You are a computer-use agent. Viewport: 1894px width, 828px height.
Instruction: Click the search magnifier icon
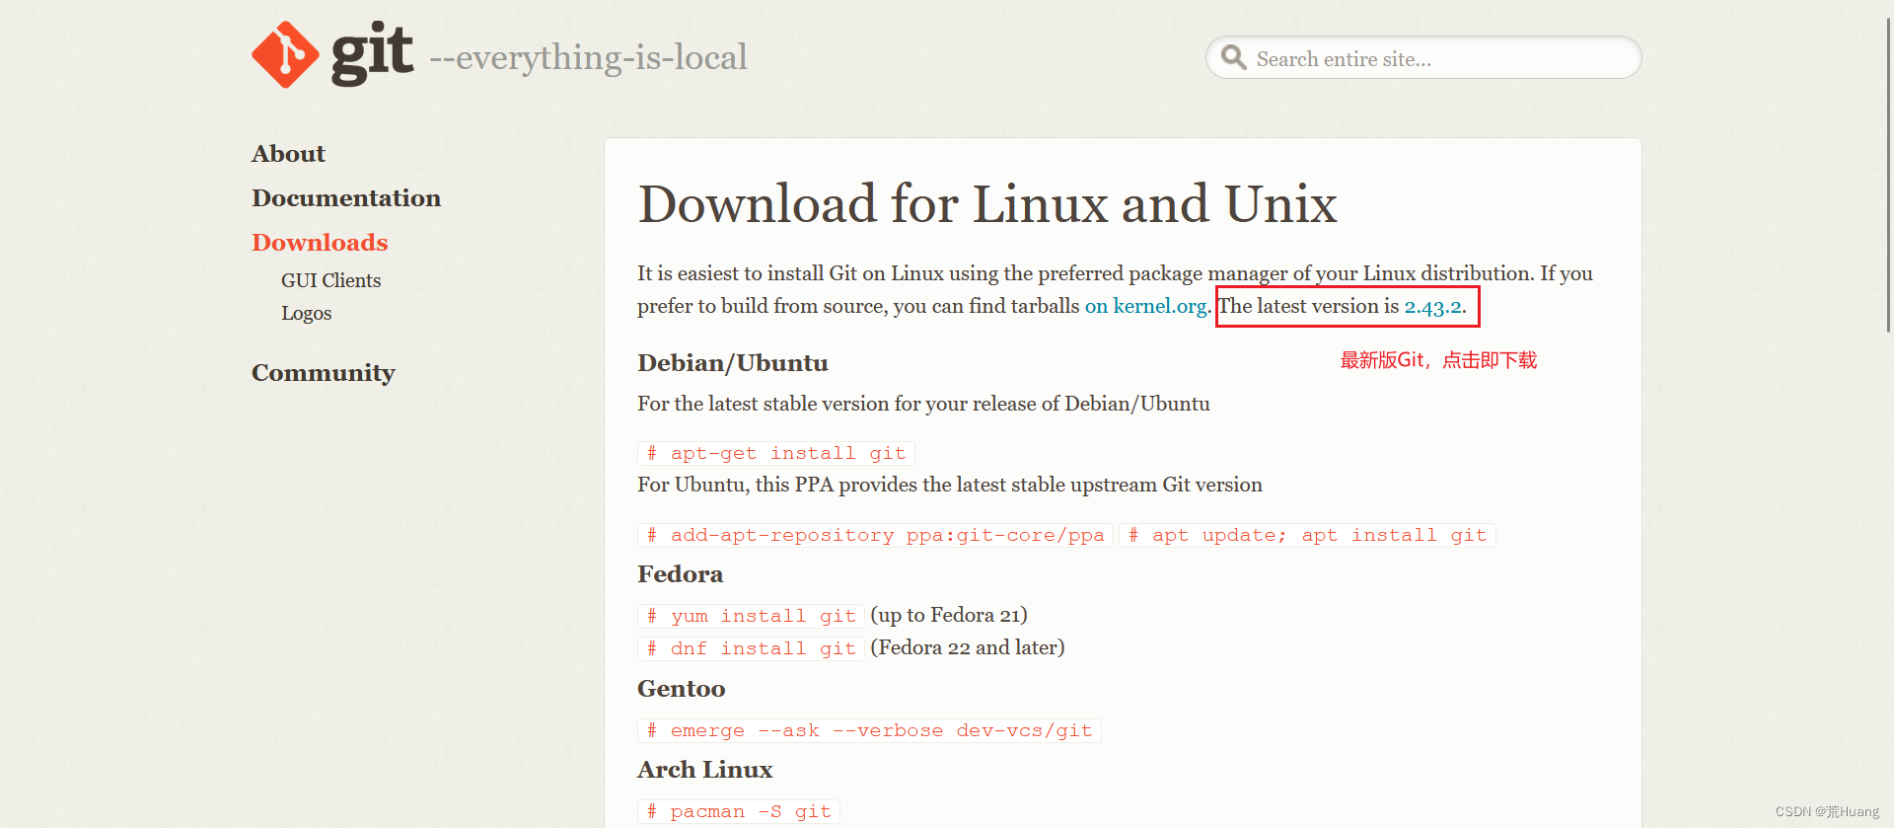tap(1233, 57)
